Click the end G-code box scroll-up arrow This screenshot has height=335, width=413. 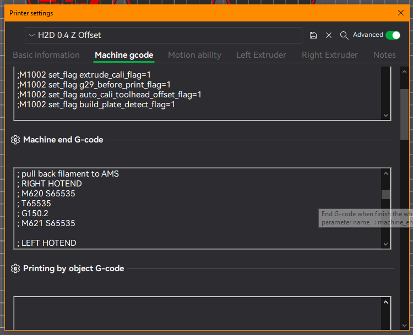tap(385, 173)
